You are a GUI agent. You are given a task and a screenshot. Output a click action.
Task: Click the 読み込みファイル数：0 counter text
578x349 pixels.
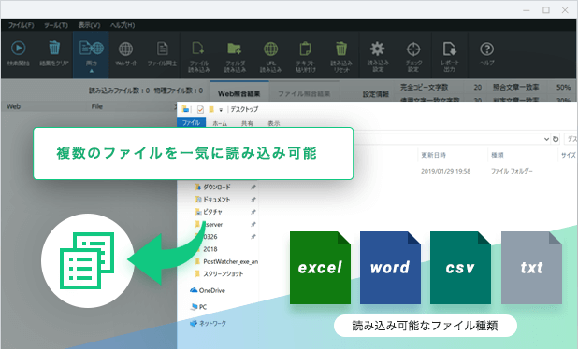click(120, 91)
